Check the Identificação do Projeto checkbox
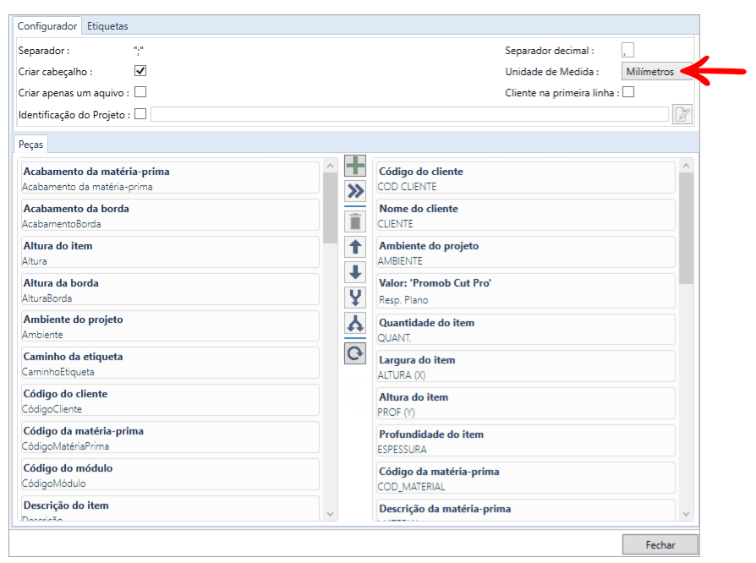 (x=140, y=114)
